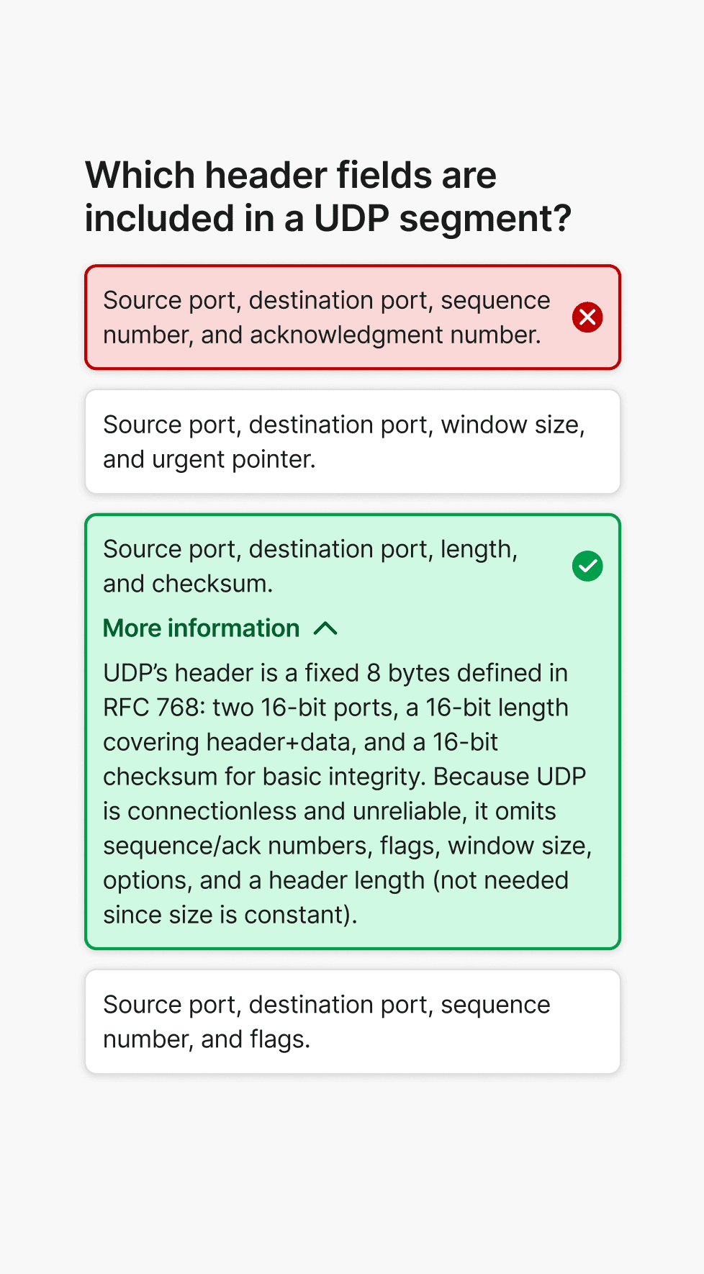Click the green checkmark correct-answer icon

(587, 566)
